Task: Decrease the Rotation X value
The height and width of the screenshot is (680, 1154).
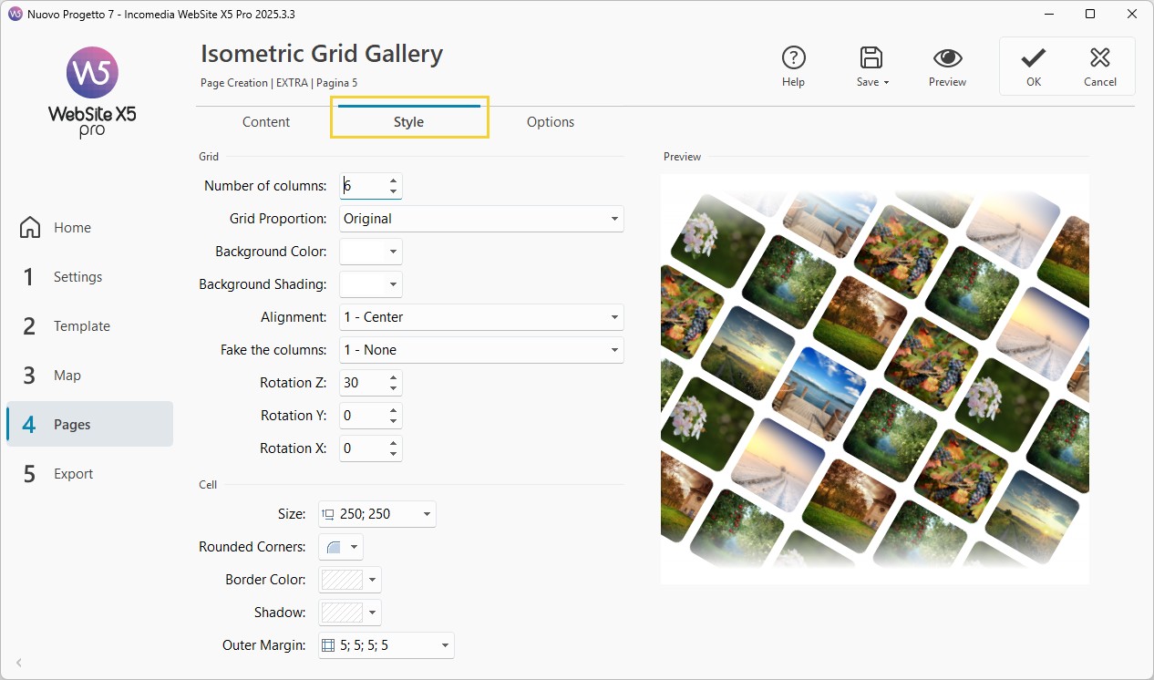Action: [393, 454]
